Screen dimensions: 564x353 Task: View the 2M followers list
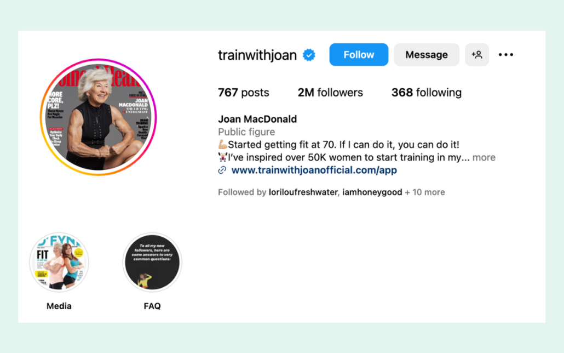(x=330, y=93)
